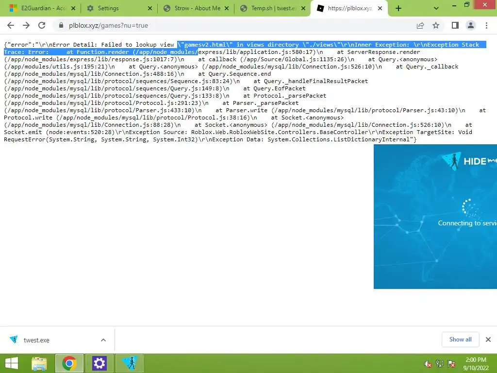Click the Action Center flag tray icon
497x373 pixels.
click(x=451, y=364)
